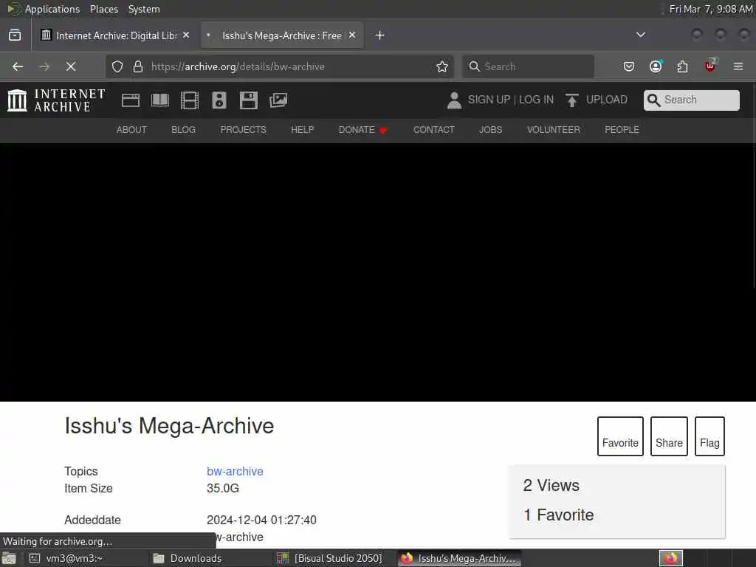This screenshot has height=567, width=756.
Task: Open the DONATE nav link
Action: point(362,130)
